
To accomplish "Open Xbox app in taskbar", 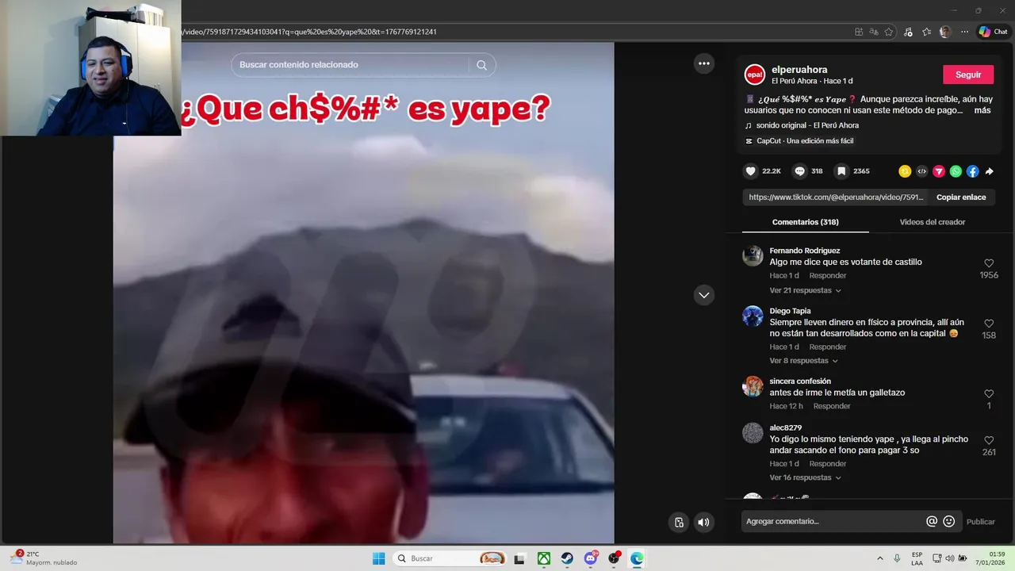I will pos(544,558).
